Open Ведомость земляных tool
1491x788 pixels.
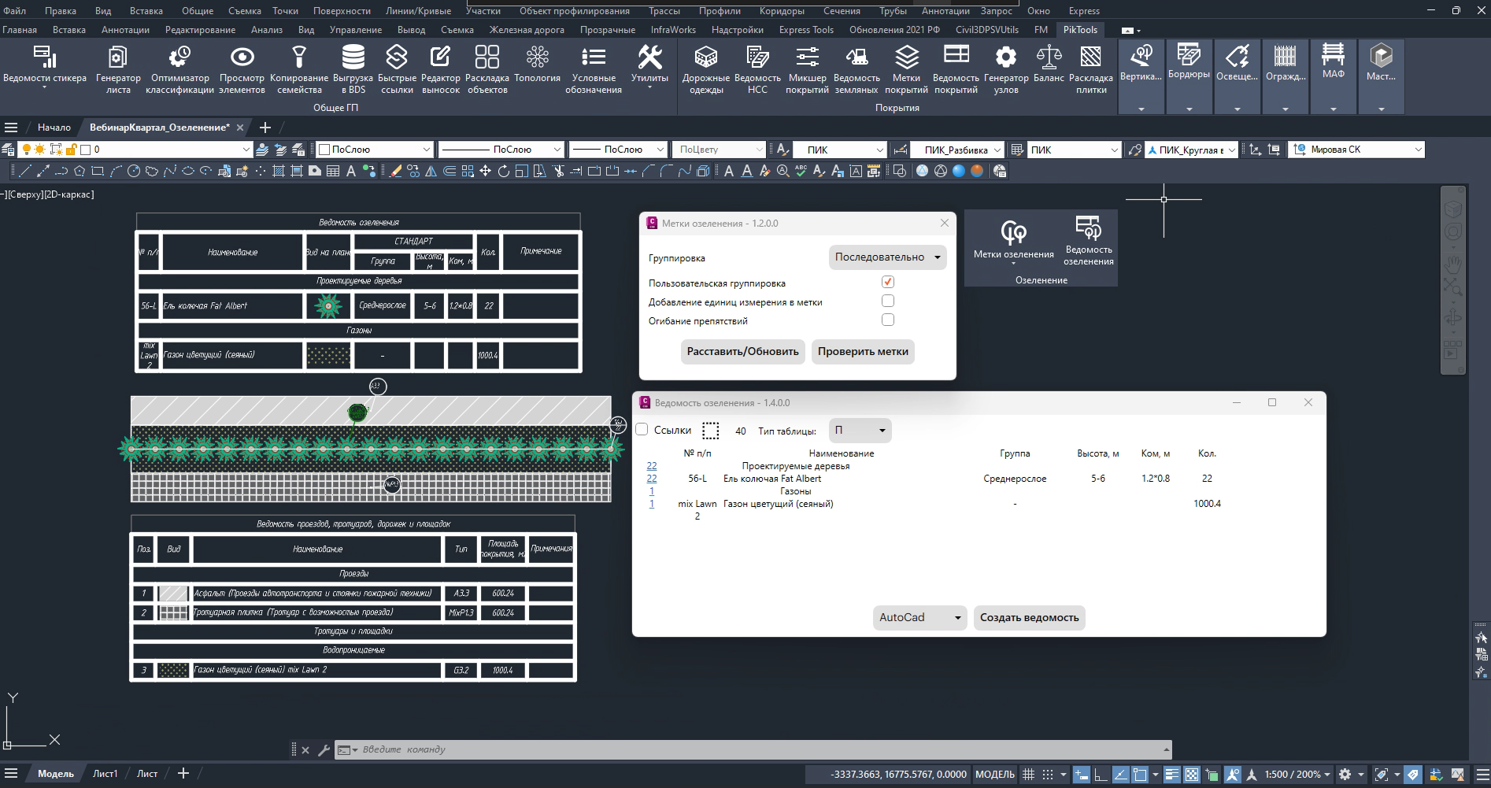click(x=856, y=69)
